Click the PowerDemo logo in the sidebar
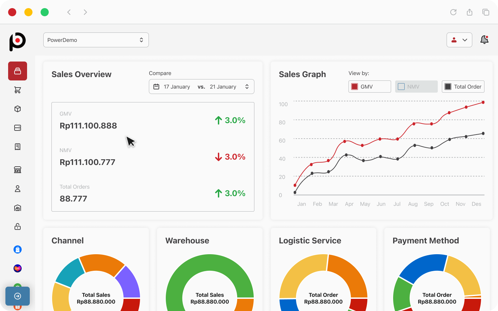Viewport: 498px width, 311px height. click(18, 42)
